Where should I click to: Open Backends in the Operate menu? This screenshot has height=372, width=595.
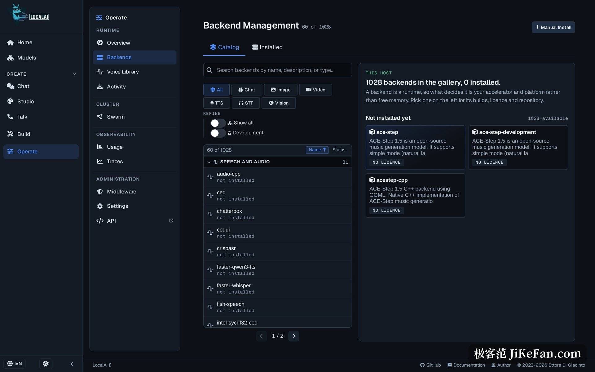pos(134,57)
